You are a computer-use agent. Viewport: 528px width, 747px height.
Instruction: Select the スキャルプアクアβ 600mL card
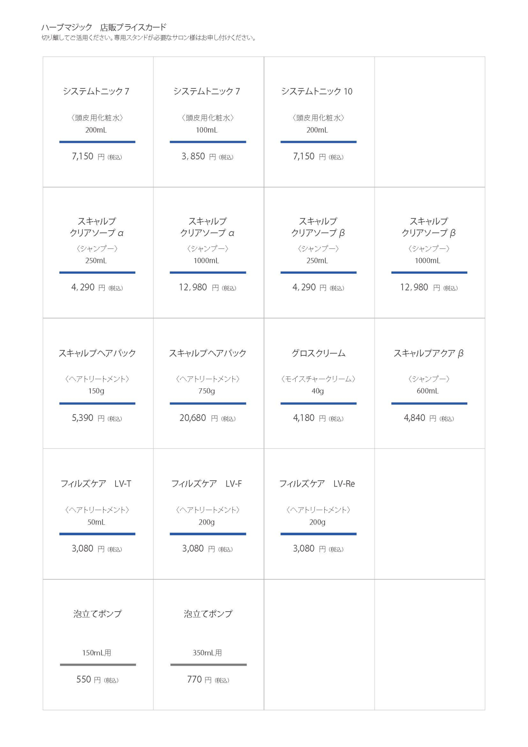(430, 383)
